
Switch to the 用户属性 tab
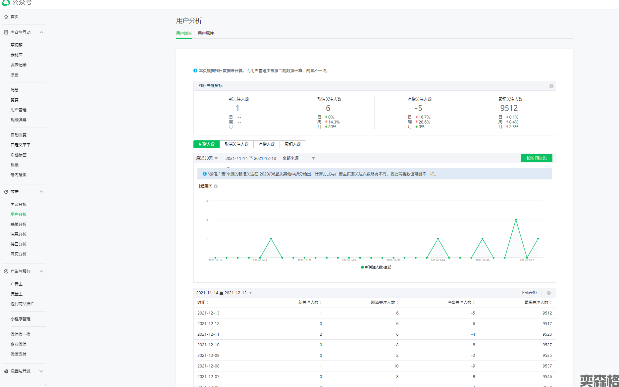pyautogui.click(x=206, y=33)
